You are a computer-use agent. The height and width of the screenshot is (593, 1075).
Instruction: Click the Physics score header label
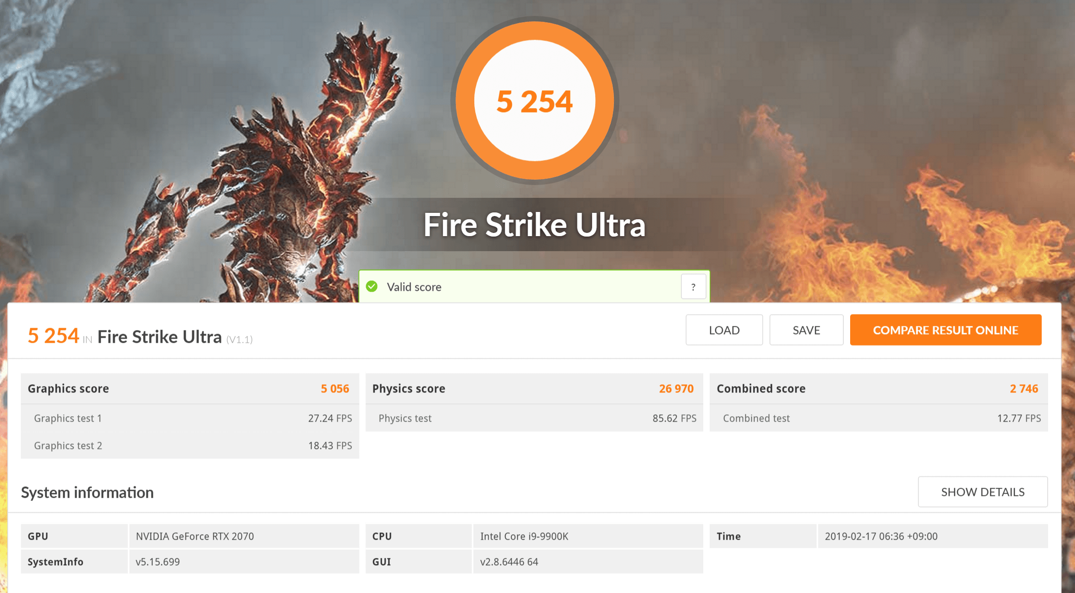409,388
